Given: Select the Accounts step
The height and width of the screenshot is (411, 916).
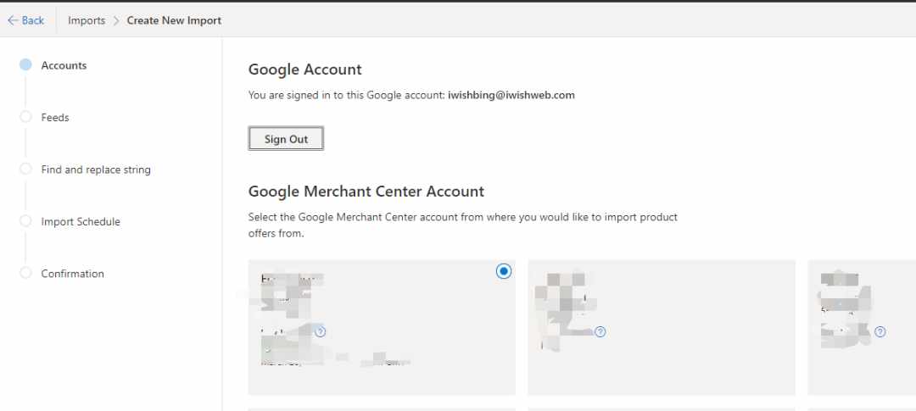Looking at the screenshot, I should (x=64, y=65).
